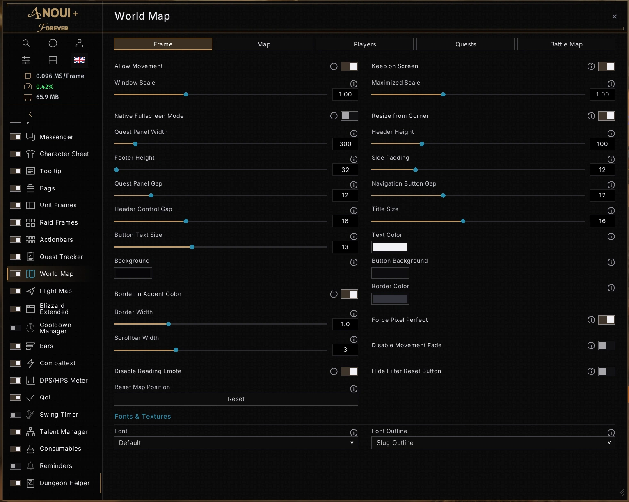The width and height of the screenshot is (629, 502).
Task: Click the Raid Frames grid icon
Action: click(30, 222)
